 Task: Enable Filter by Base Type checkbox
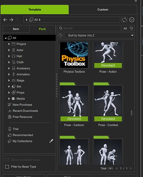[7, 167]
